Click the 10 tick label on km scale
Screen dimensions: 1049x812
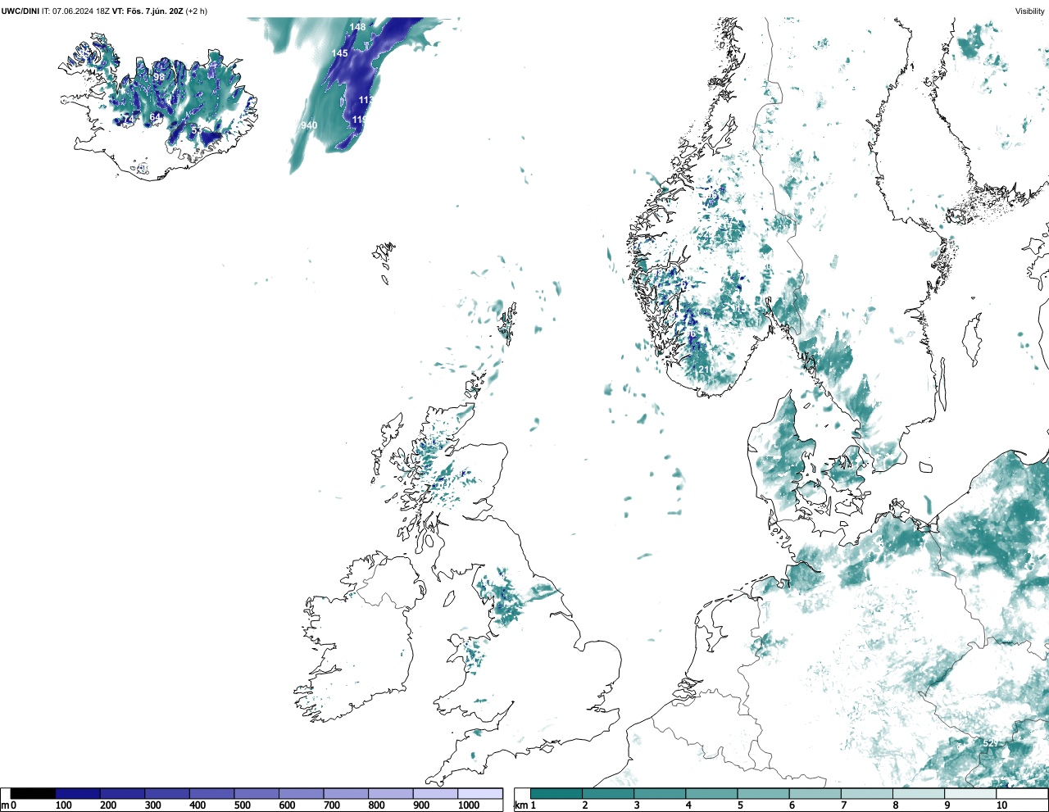pos(1001,805)
